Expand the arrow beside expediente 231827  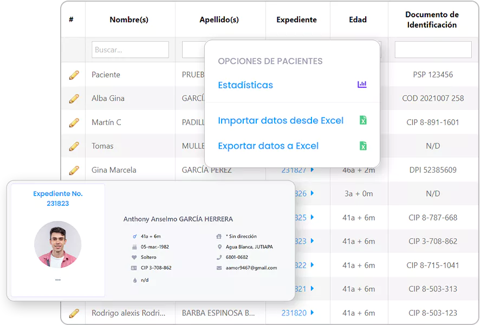click(x=313, y=170)
